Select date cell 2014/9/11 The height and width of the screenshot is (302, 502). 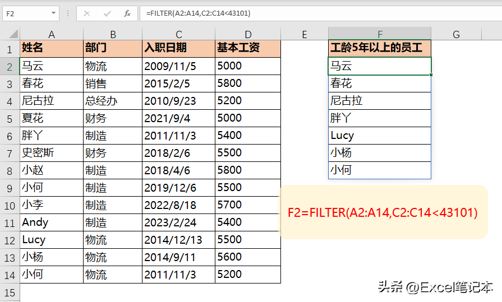179,257
